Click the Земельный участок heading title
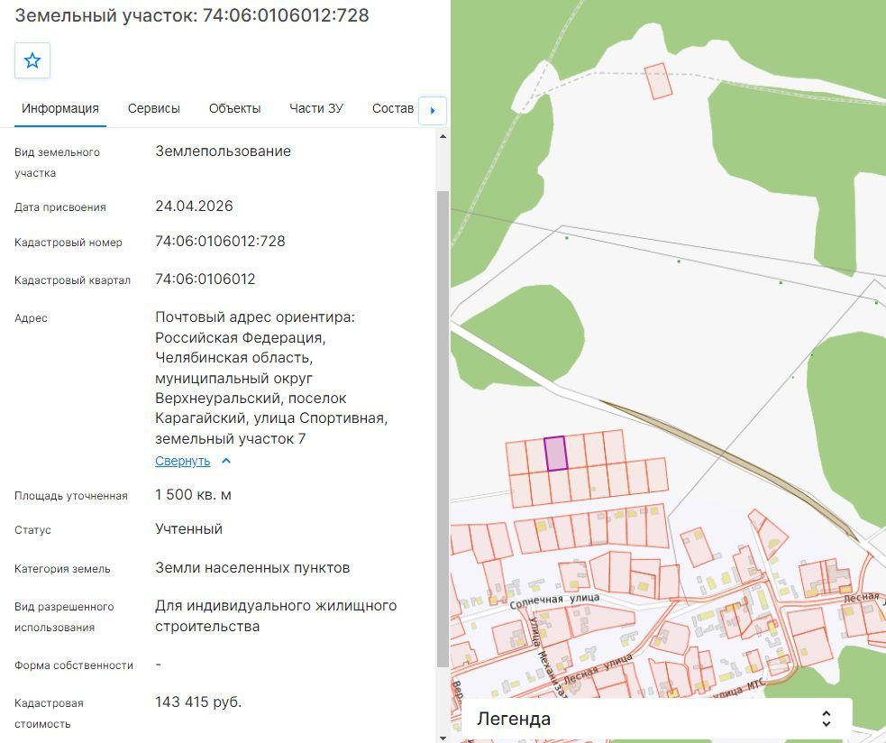This screenshot has width=886, height=743. [192, 15]
